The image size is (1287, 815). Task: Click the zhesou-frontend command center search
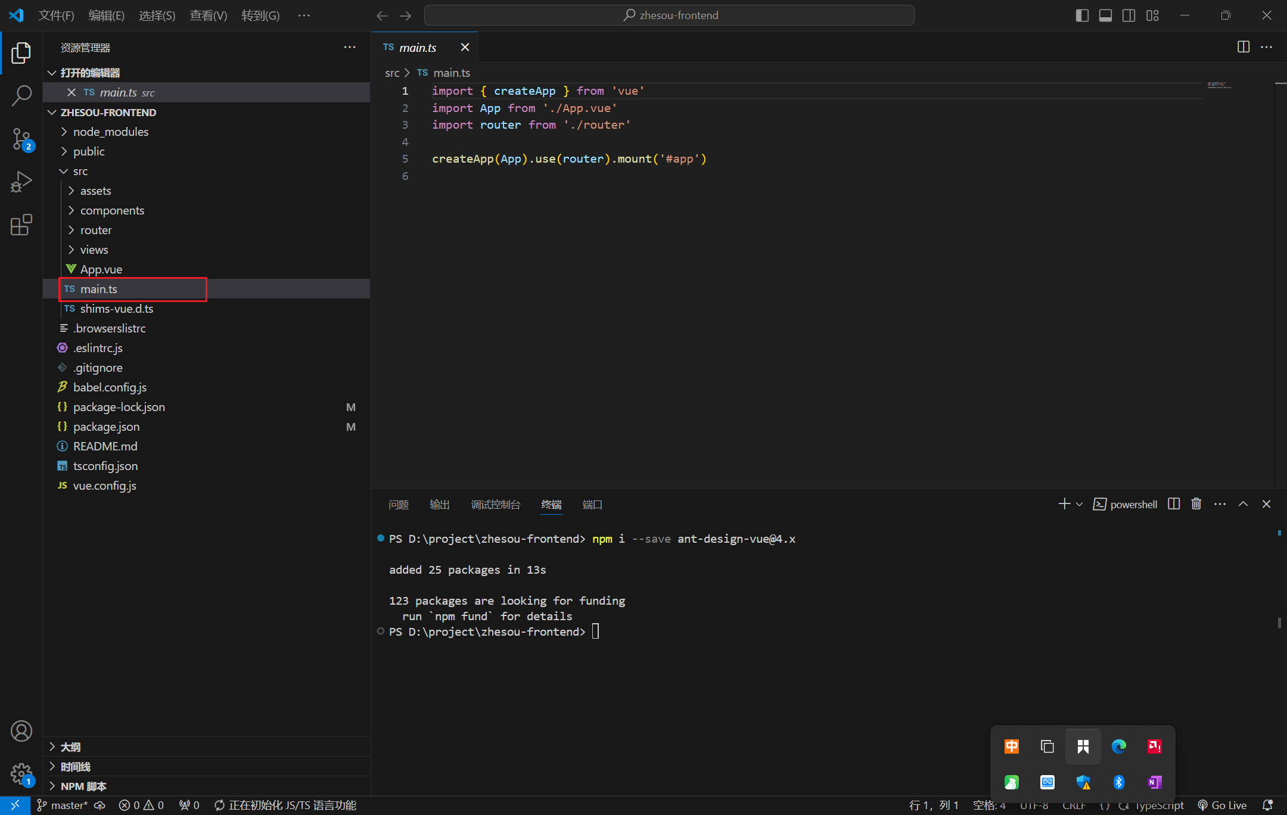pyautogui.click(x=669, y=15)
